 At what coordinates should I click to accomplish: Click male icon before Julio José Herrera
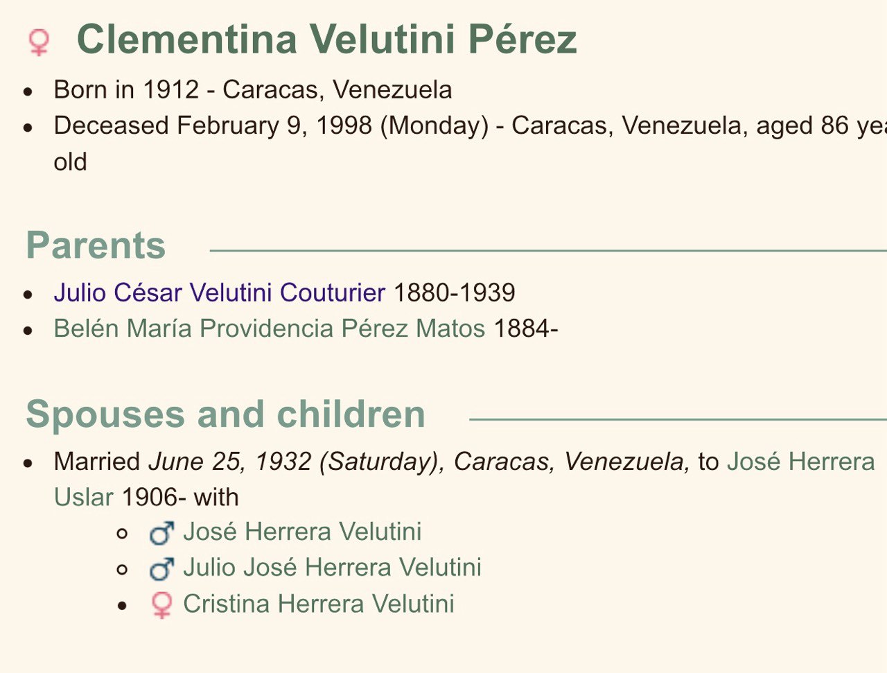coord(161,569)
